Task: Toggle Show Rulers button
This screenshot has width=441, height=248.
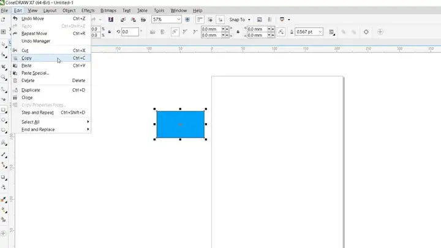Action: click(x=200, y=20)
